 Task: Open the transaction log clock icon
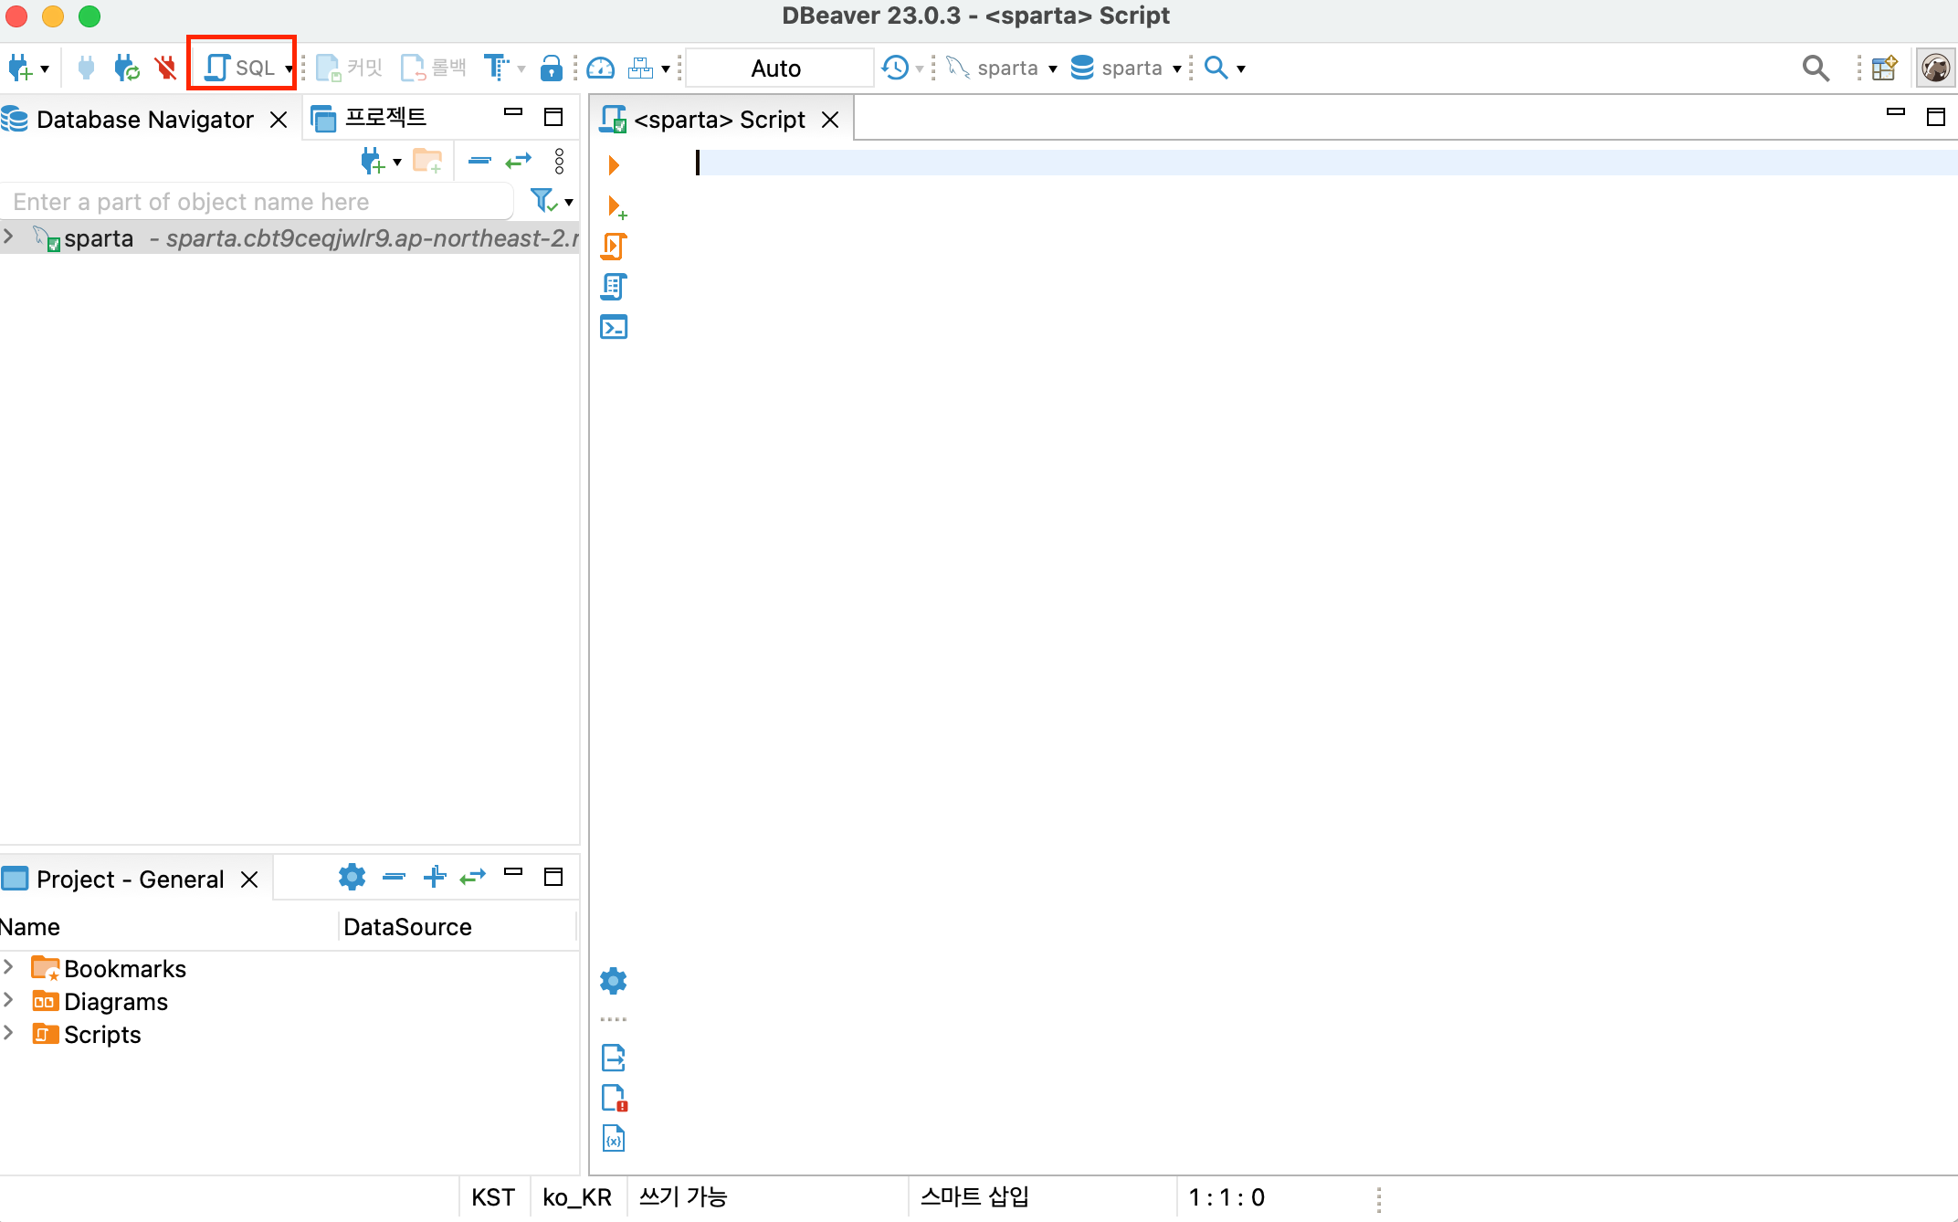(x=896, y=68)
